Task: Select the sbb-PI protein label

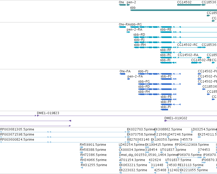Action: 166,107
